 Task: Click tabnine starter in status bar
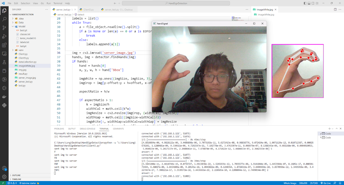coord(29,183)
